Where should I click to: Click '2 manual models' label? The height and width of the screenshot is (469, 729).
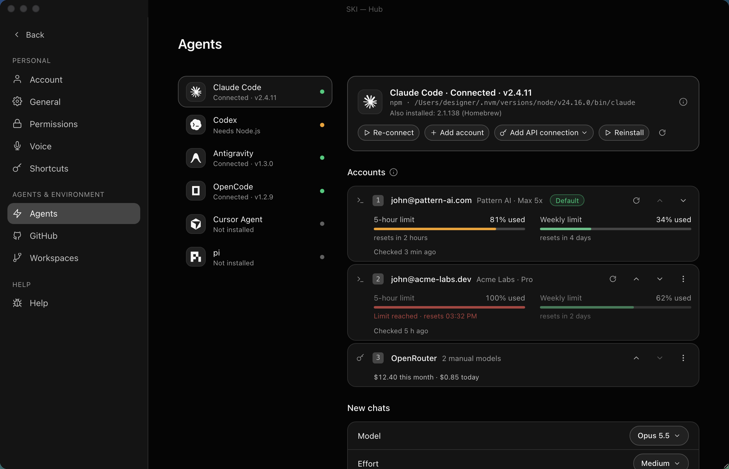[x=471, y=359]
